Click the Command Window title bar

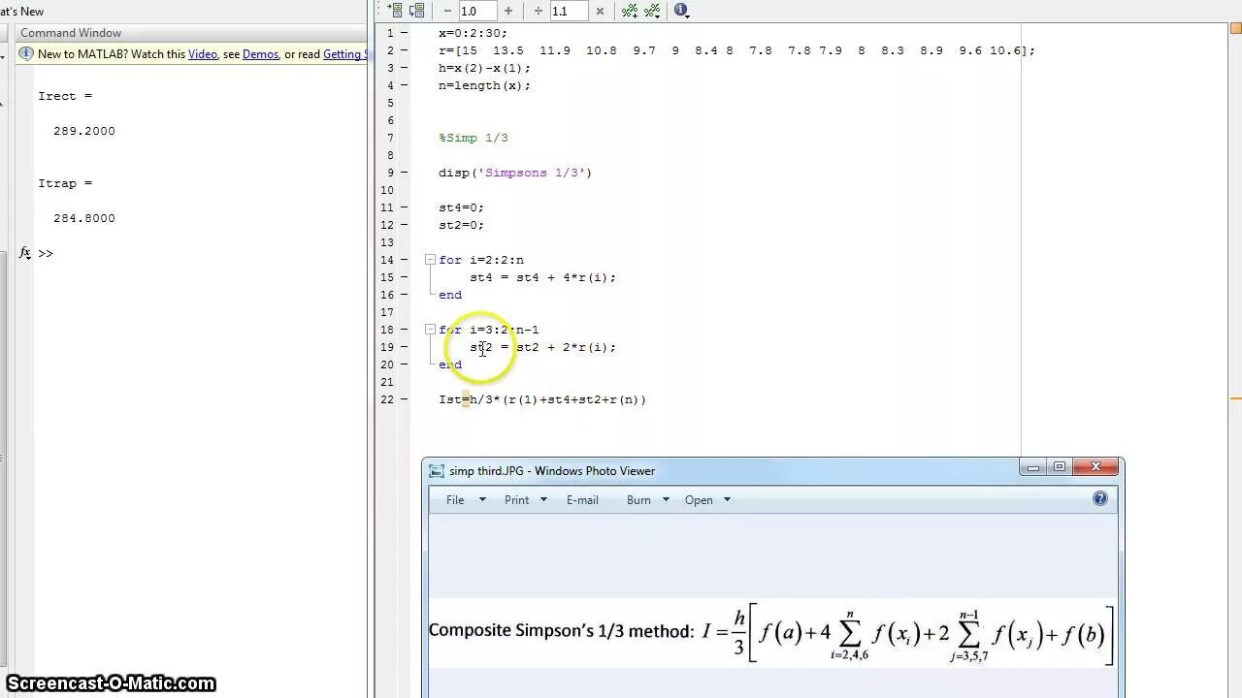pyautogui.click(x=190, y=33)
